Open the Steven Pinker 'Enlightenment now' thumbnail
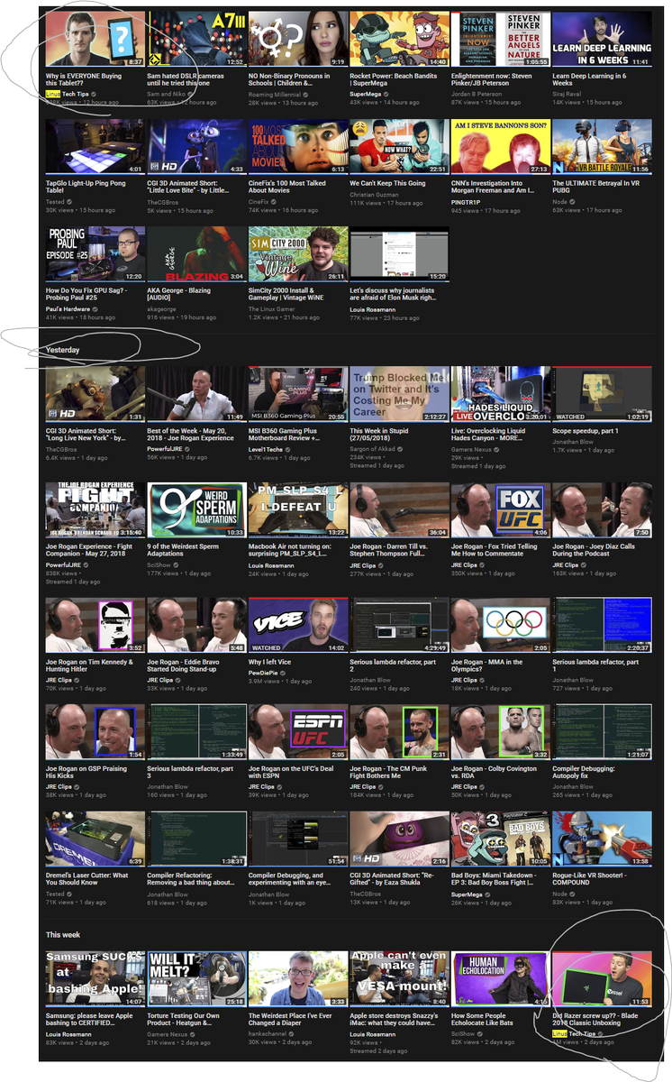 (x=501, y=39)
